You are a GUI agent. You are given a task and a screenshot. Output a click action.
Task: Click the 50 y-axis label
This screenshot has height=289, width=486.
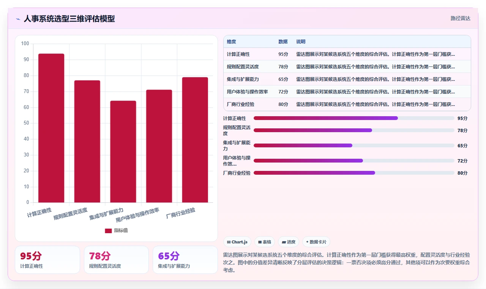(26, 123)
